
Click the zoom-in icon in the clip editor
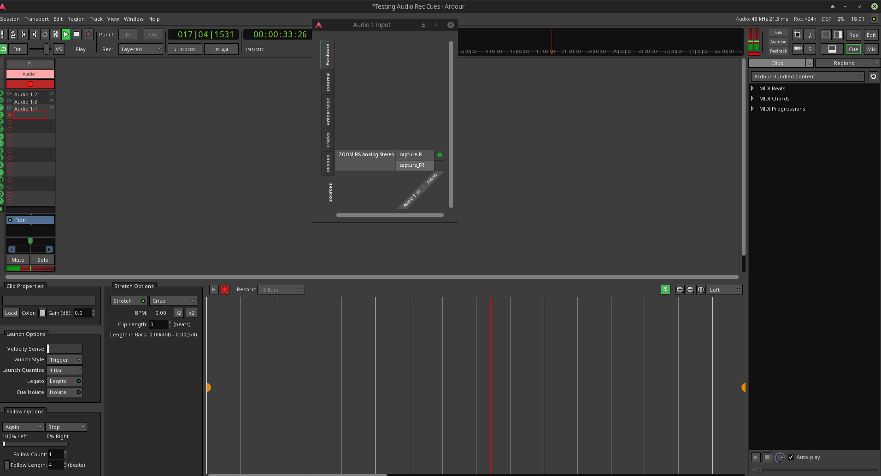[x=680, y=290]
